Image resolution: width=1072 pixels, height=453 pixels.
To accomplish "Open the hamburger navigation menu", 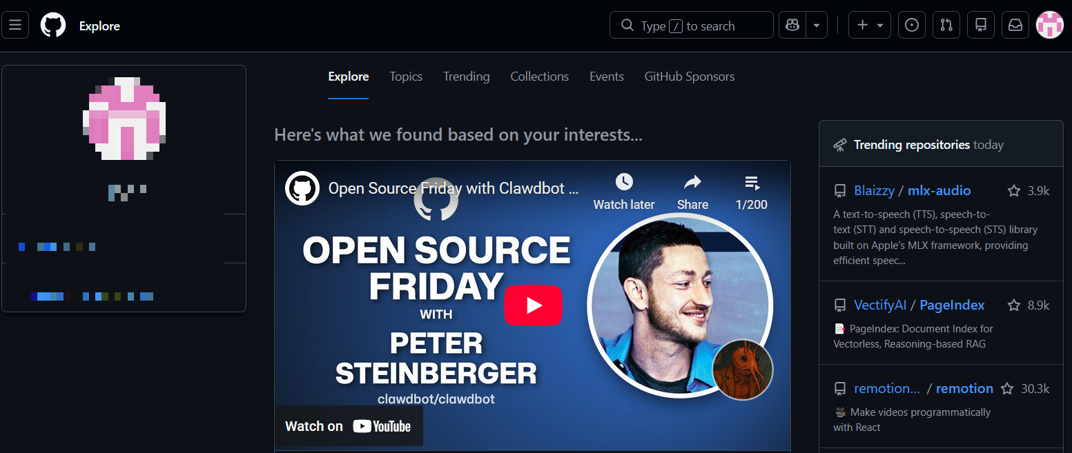I will (15, 26).
